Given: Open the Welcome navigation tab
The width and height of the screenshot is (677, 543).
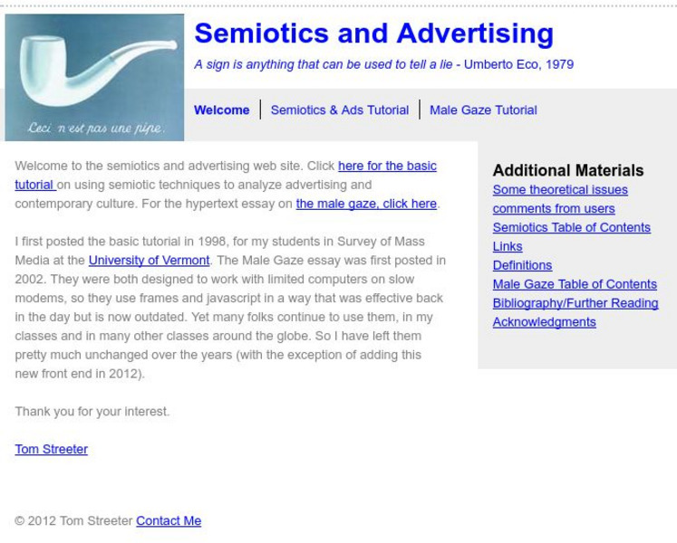Looking at the screenshot, I should 221,110.
